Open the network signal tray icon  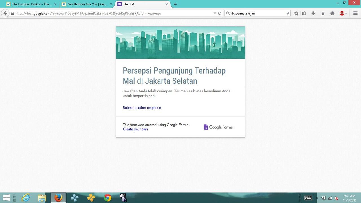(330, 198)
